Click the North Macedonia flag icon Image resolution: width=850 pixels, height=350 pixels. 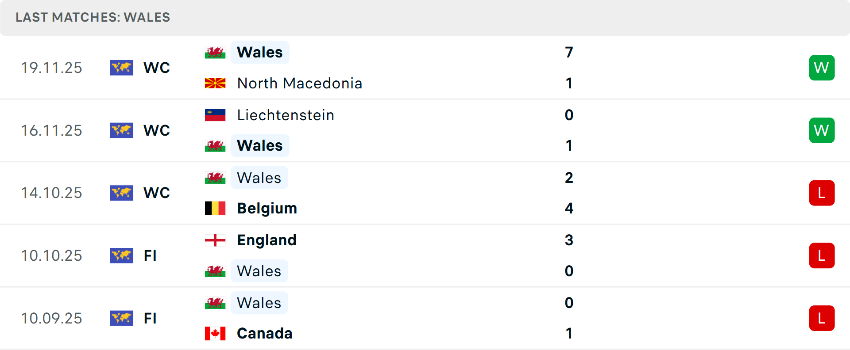click(x=215, y=83)
